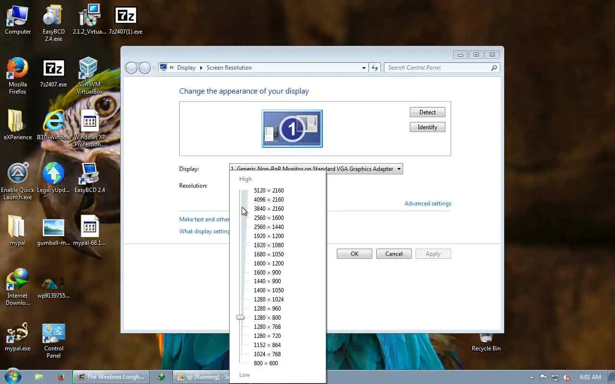615x384 pixels.
Task: Open the 'Make text and other' link
Action: 204,219
